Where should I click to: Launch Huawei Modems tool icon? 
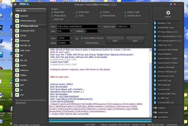(155, 54)
